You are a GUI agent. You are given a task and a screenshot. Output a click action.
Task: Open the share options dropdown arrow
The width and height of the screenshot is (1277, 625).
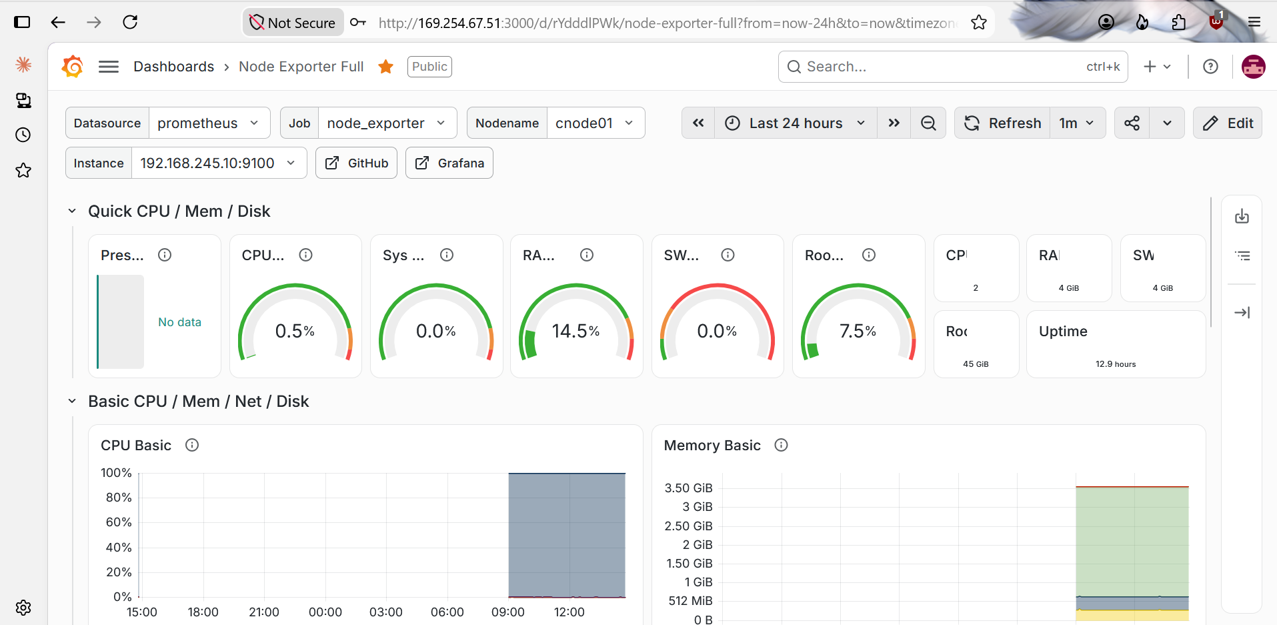[1167, 123]
